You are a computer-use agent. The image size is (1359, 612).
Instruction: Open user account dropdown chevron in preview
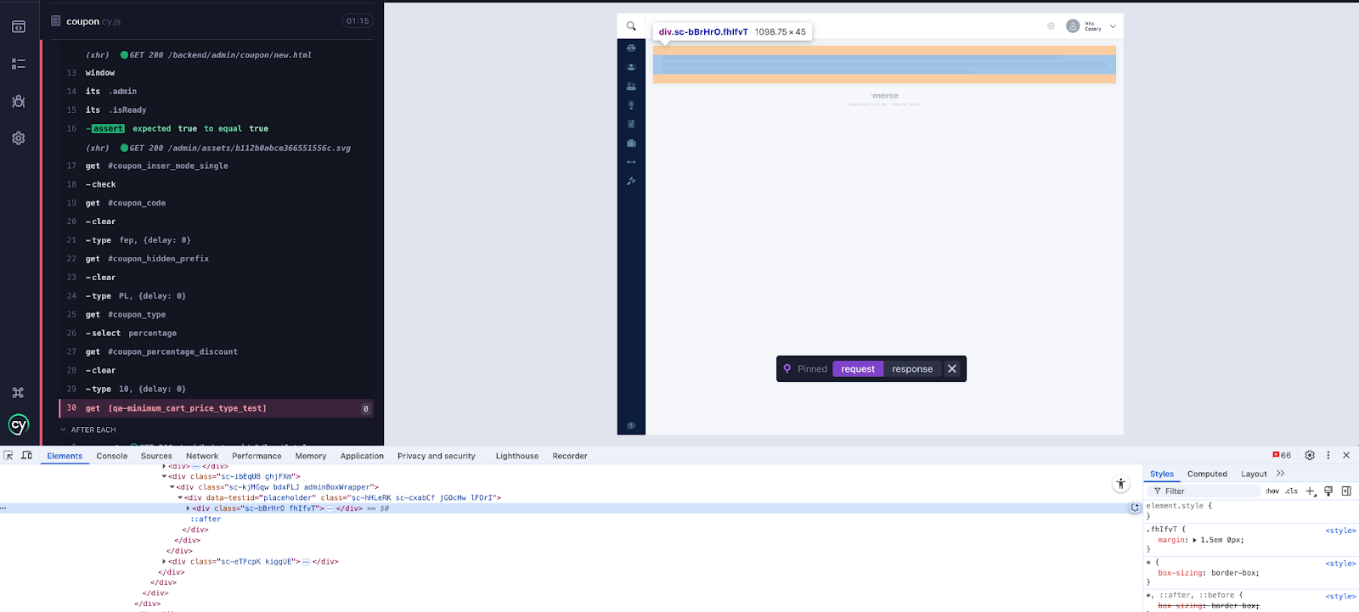point(1113,26)
